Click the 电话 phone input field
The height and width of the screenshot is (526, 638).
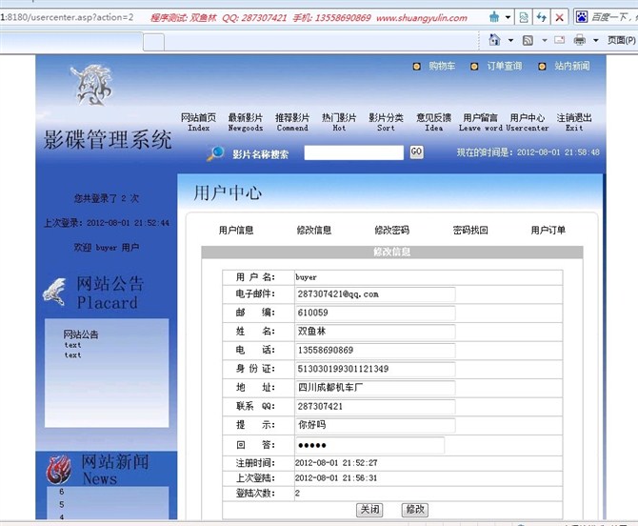(375, 351)
